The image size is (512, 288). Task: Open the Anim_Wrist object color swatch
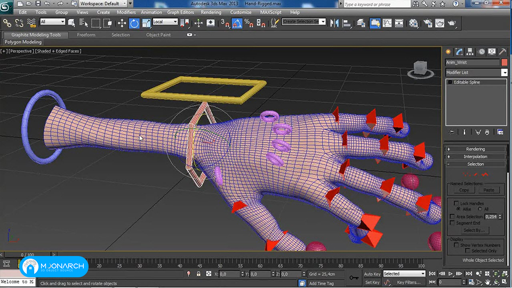tap(505, 62)
